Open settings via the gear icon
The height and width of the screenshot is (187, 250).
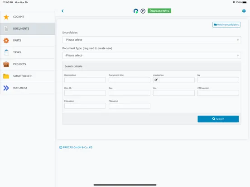point(244,11)
